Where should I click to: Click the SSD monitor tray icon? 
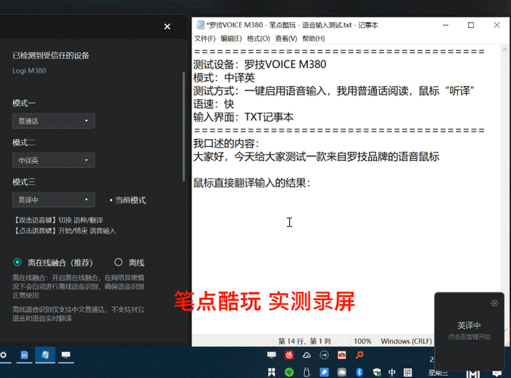(272, 355)
